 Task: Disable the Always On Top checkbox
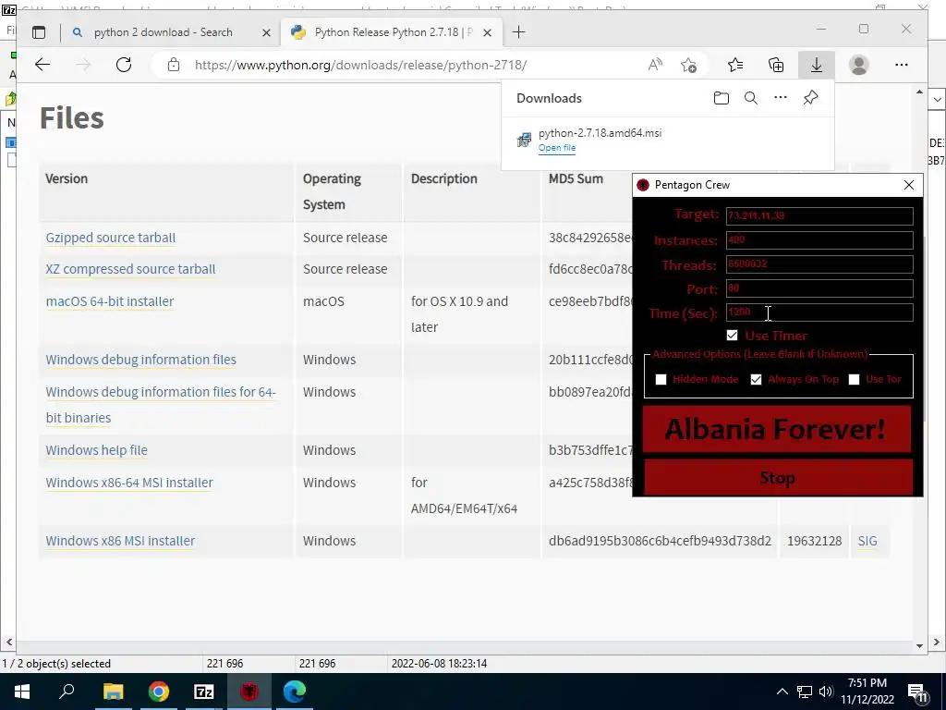click(x=756, y=379)
